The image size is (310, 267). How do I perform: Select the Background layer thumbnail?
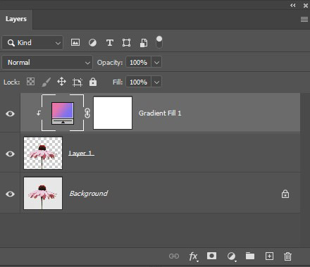point(43,193)
